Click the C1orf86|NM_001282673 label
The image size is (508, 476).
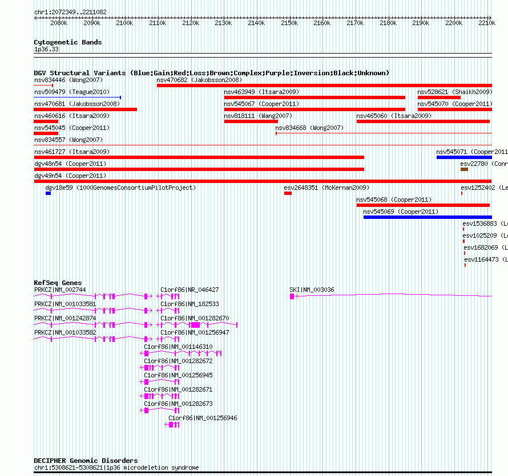(179, 404)
